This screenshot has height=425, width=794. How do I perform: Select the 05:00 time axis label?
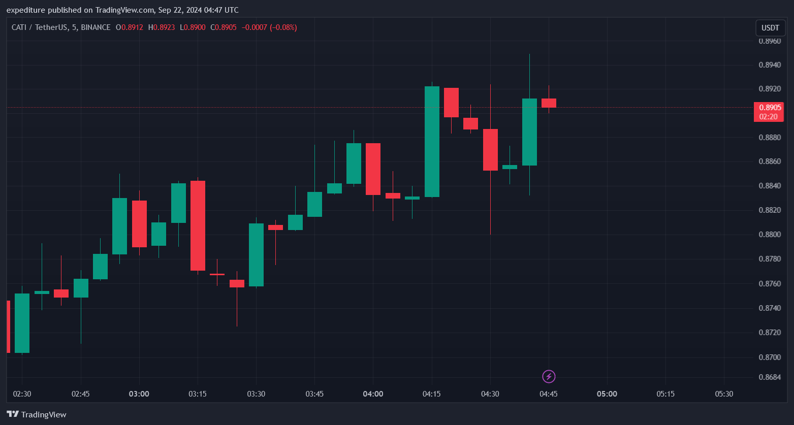pos(607,394)
